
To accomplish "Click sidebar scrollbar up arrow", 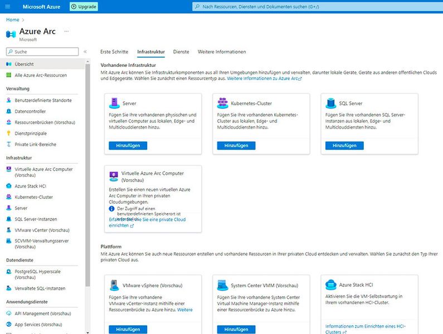I will pos(87,61).
